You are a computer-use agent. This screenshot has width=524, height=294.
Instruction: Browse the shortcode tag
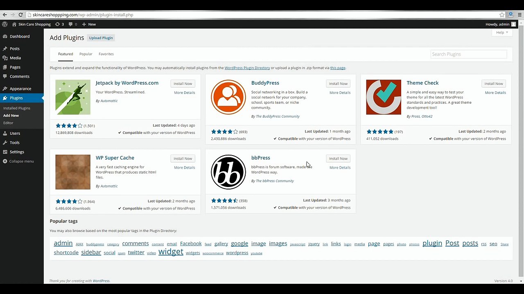[66, 253]
